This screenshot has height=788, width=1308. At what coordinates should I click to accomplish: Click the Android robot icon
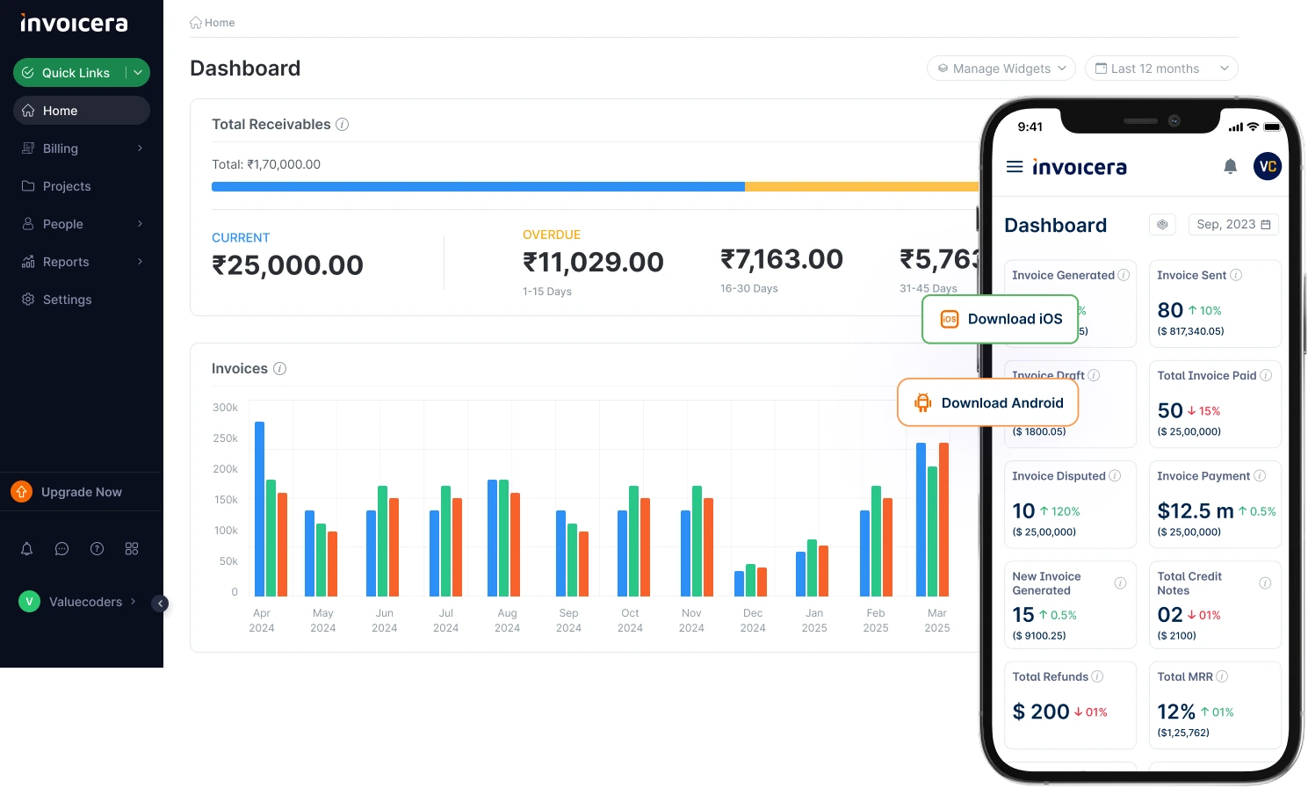[922, 402]
